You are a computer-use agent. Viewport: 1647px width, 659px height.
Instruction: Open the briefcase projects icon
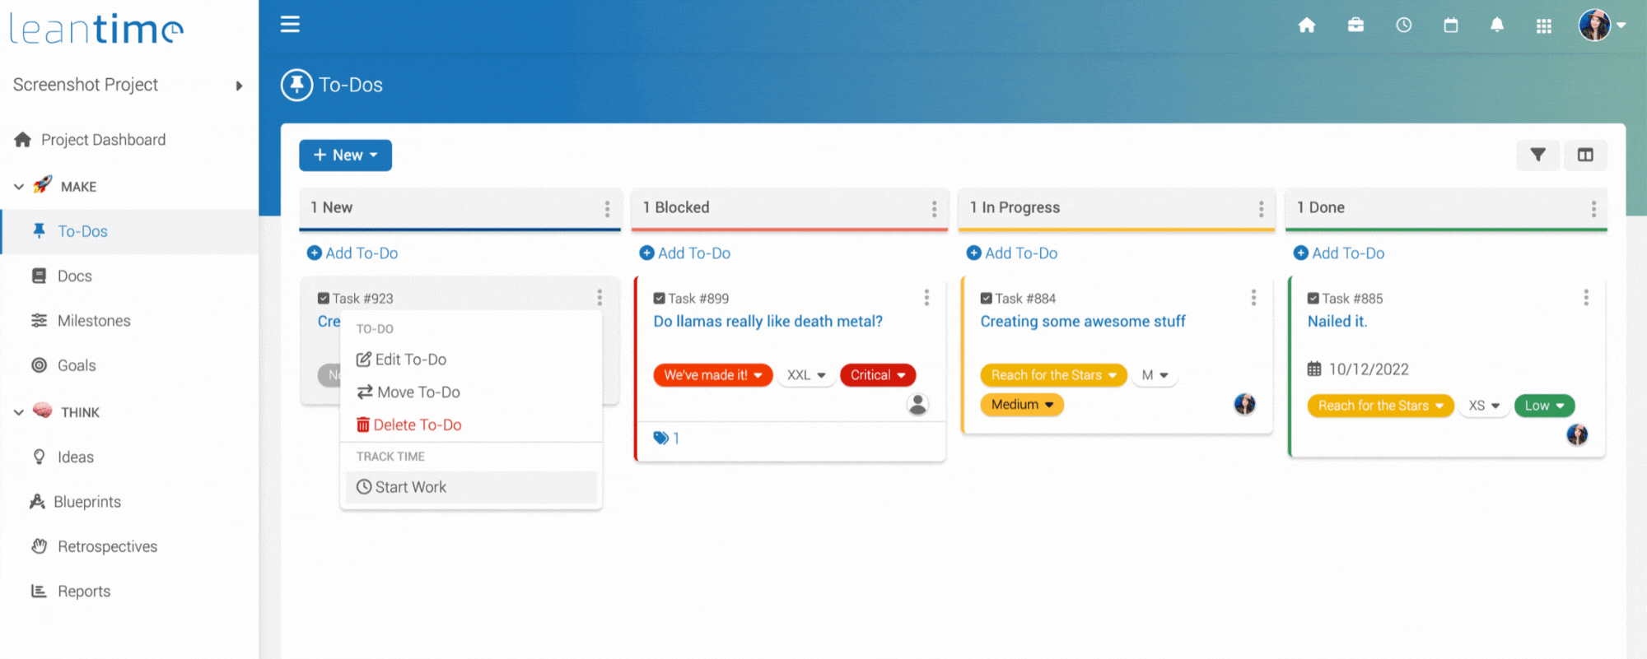1355,26
